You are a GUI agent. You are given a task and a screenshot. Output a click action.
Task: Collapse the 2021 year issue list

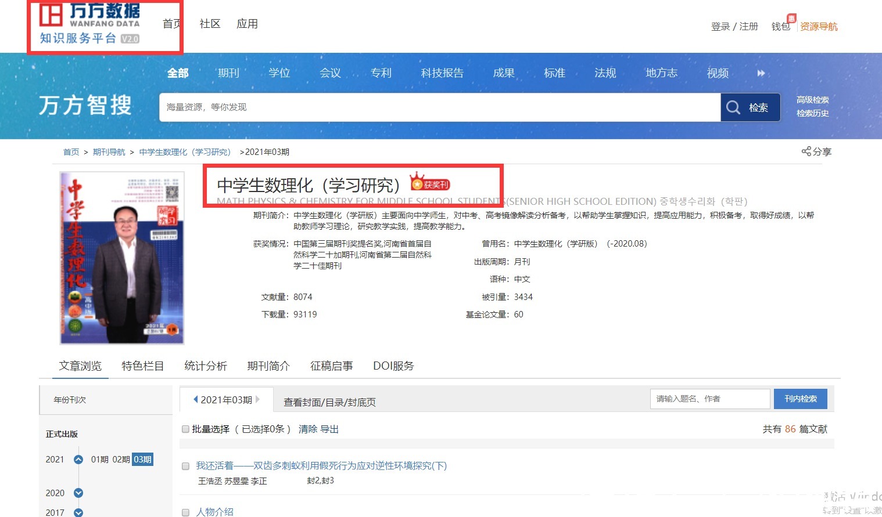[x=78, y=460]
